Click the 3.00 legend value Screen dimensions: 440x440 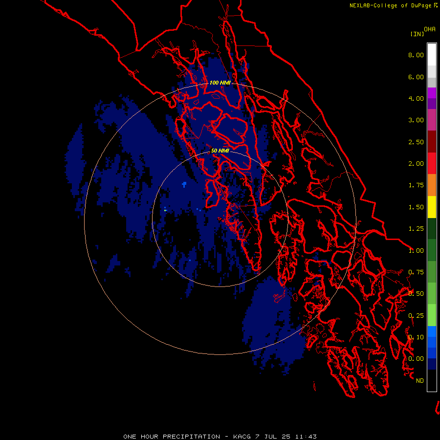click(416, 120)
